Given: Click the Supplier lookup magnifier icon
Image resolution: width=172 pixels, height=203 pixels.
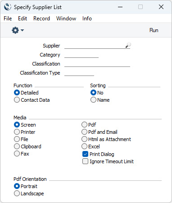Looking at the screenshot, I should pos(128,45).
